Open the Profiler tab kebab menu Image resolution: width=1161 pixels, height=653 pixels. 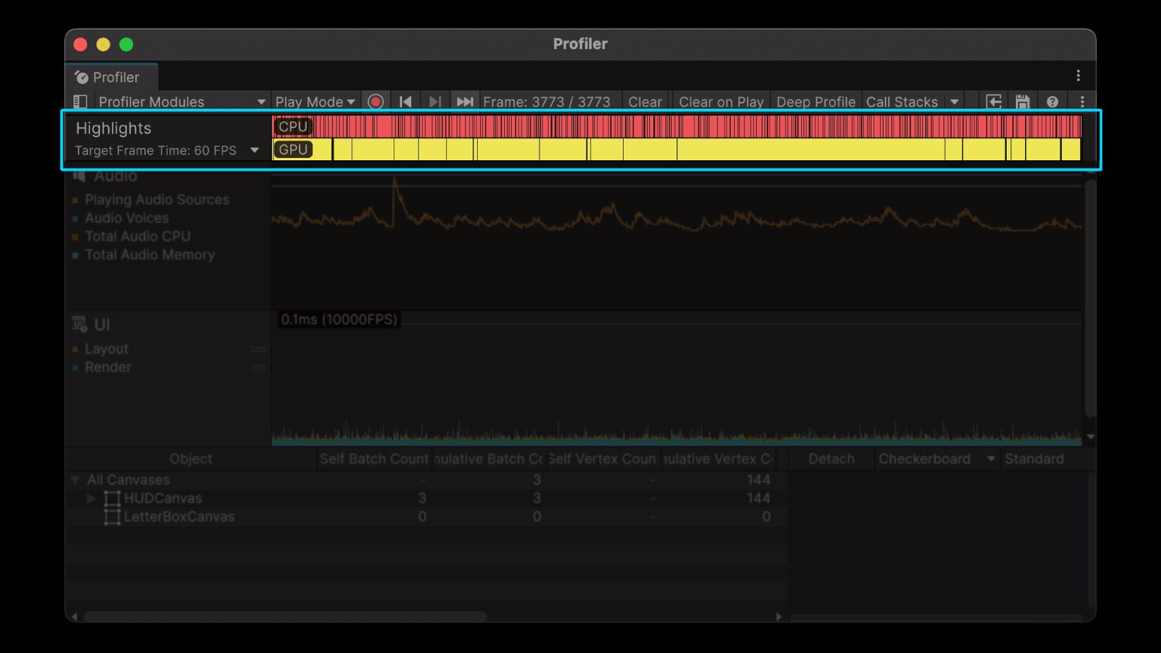pyautogui.click(x=1078, y=76)
